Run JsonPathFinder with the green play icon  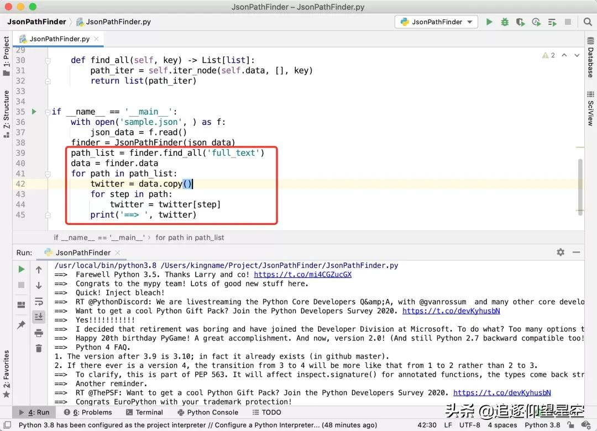point(489,22)
